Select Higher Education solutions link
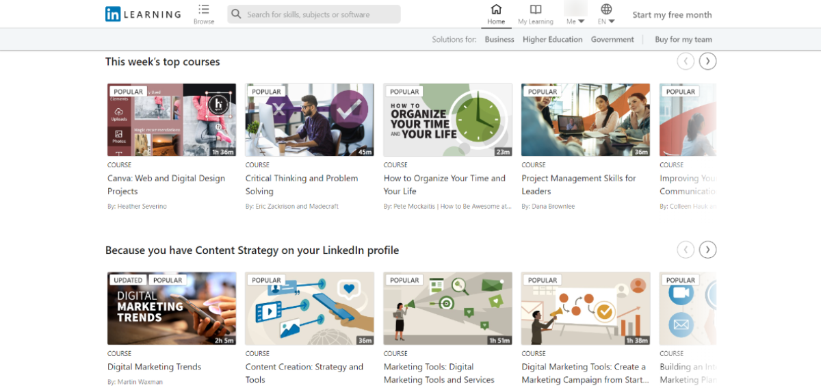Image resolution: width=821 pixels, height=388 pixels. 553,40
